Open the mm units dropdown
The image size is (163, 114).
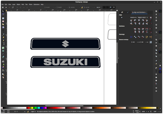pyautogui.click(x=98, y=7)
